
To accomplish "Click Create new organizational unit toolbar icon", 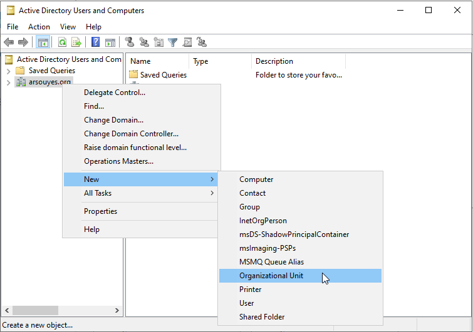I will [x=159, y=42].
